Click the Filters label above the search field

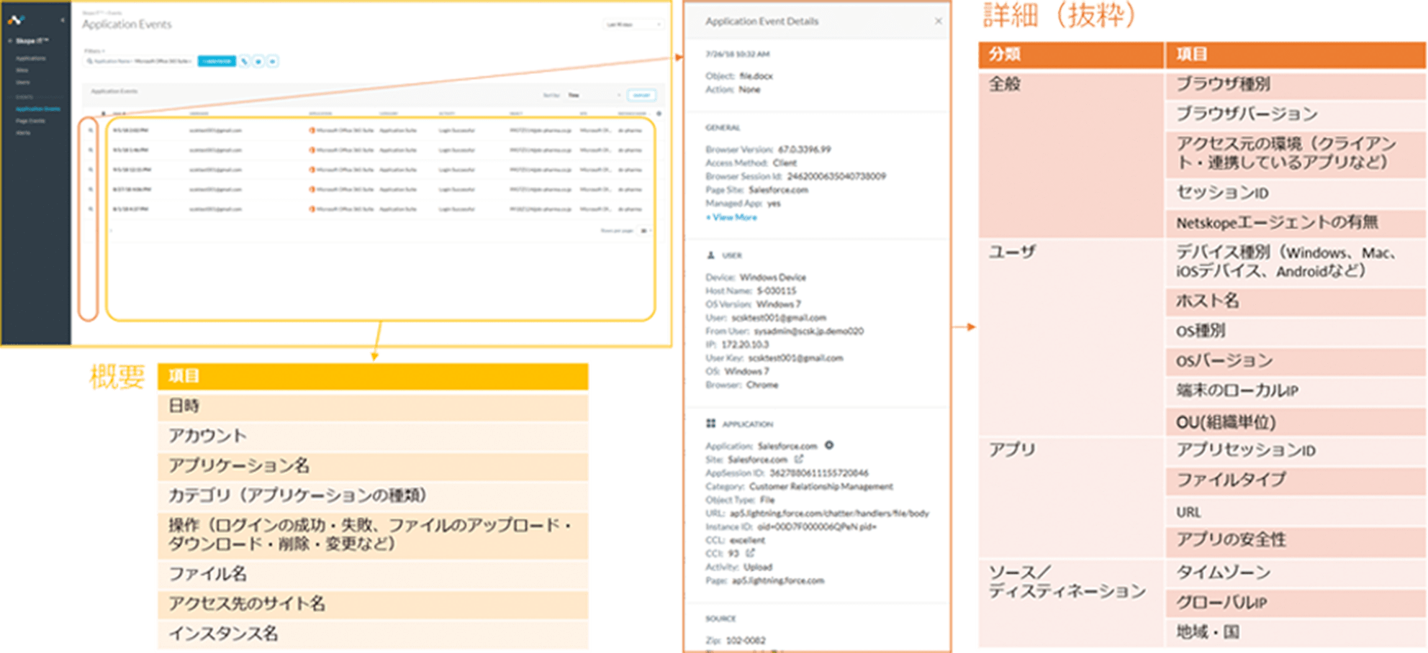pos(94,50)
